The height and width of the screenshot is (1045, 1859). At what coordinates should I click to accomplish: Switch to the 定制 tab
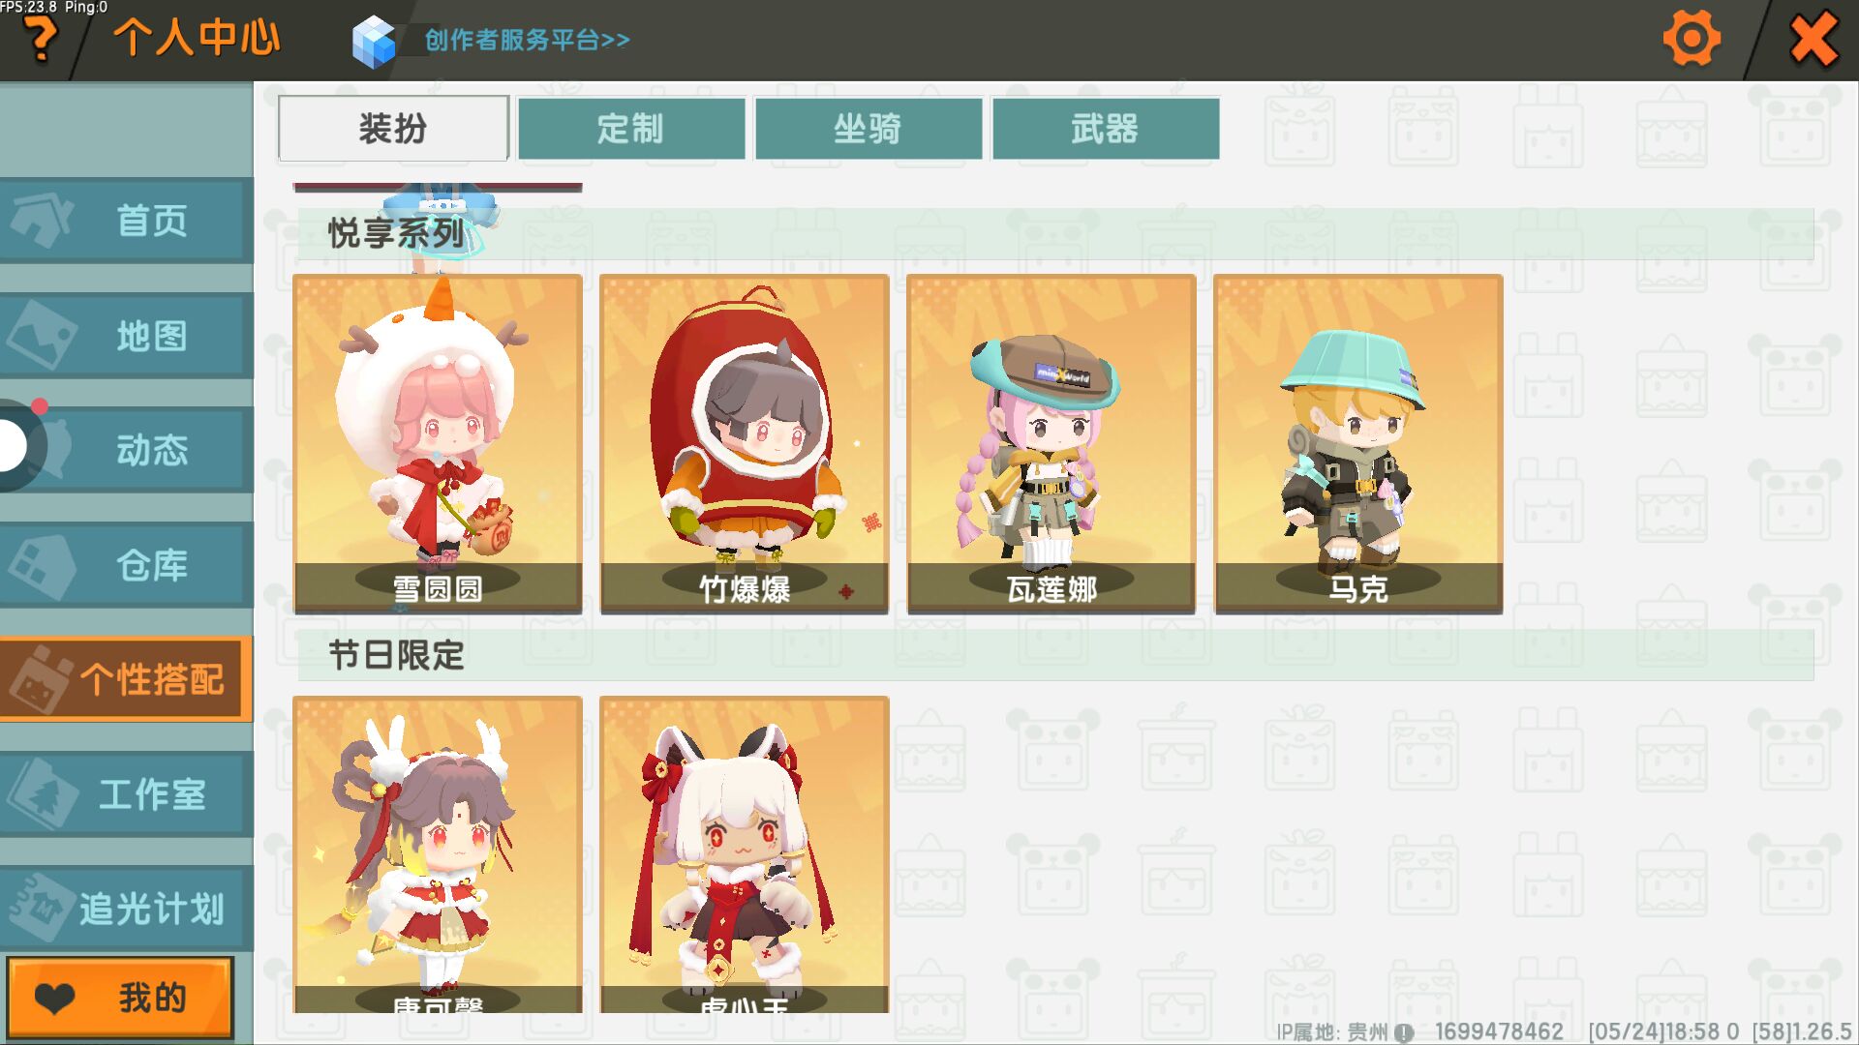coord(631,128)
